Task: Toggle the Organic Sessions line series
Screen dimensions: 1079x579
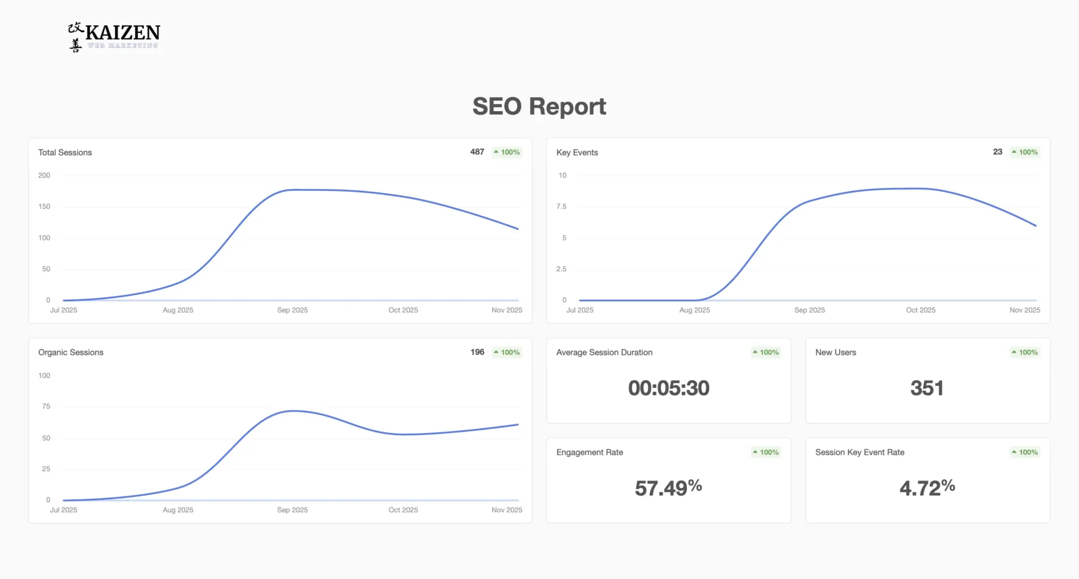Action: click(292, 411)
